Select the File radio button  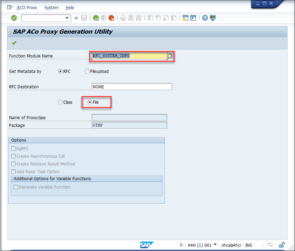click(x=90, y=102)
